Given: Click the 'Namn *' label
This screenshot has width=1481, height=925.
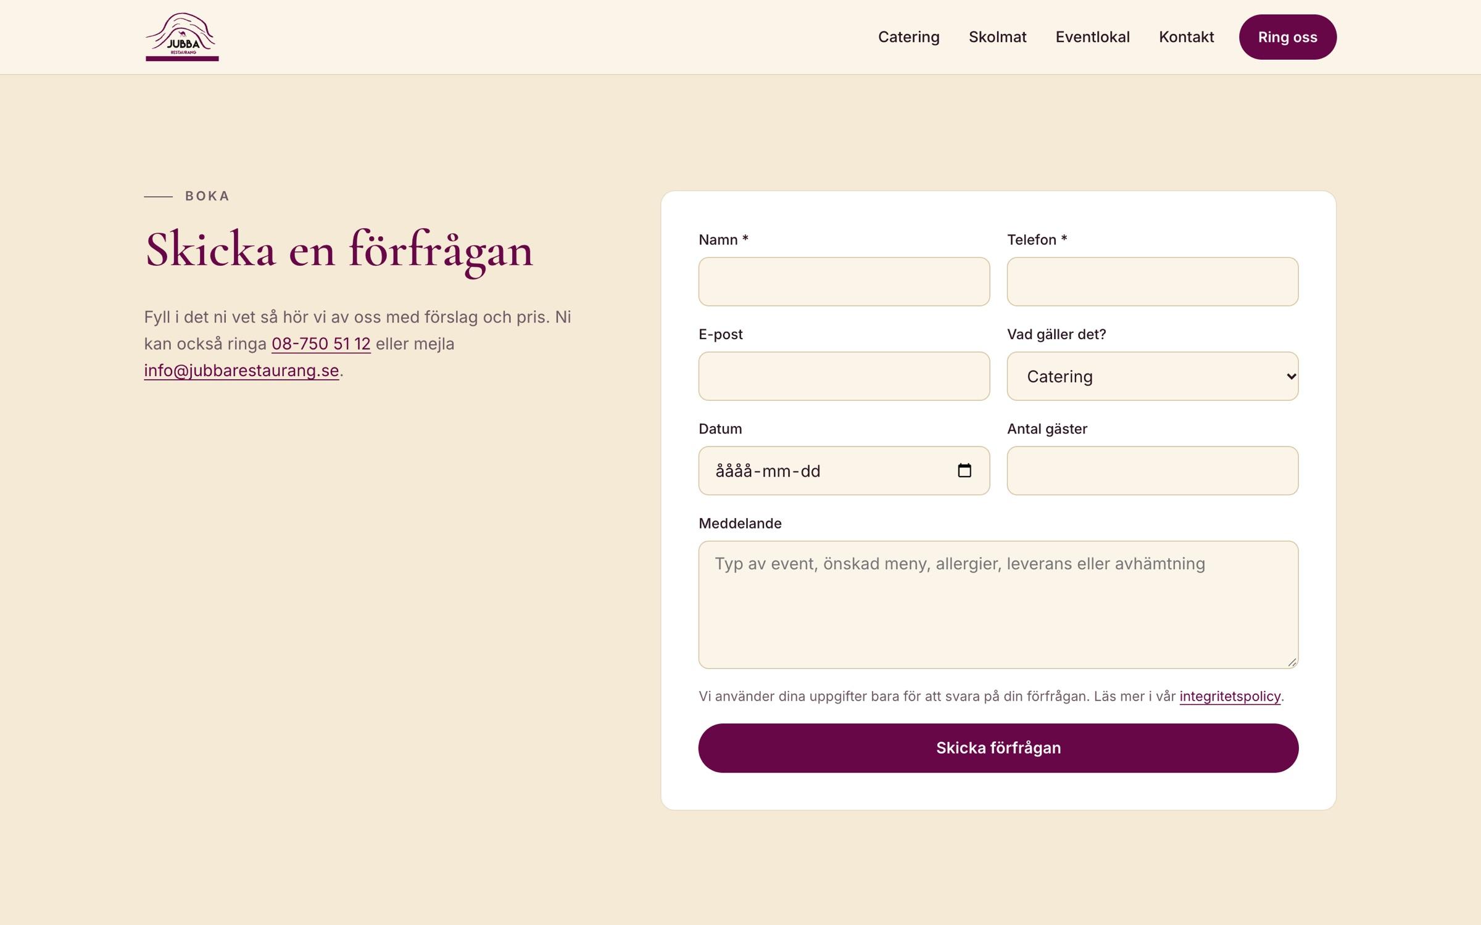Looking at the screenshot, I should 723,240.
